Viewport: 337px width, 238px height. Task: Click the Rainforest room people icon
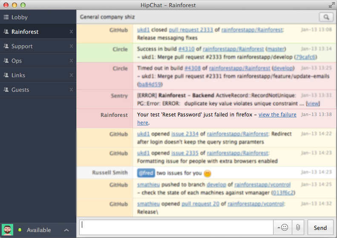pos(6,32)
